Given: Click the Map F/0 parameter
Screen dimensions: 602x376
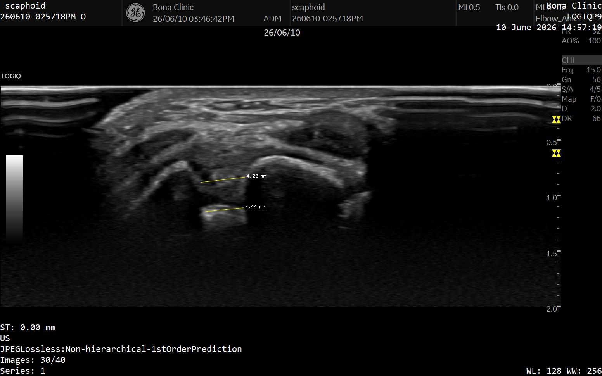Looking at the screenshot, I should (x=581, y=99).
